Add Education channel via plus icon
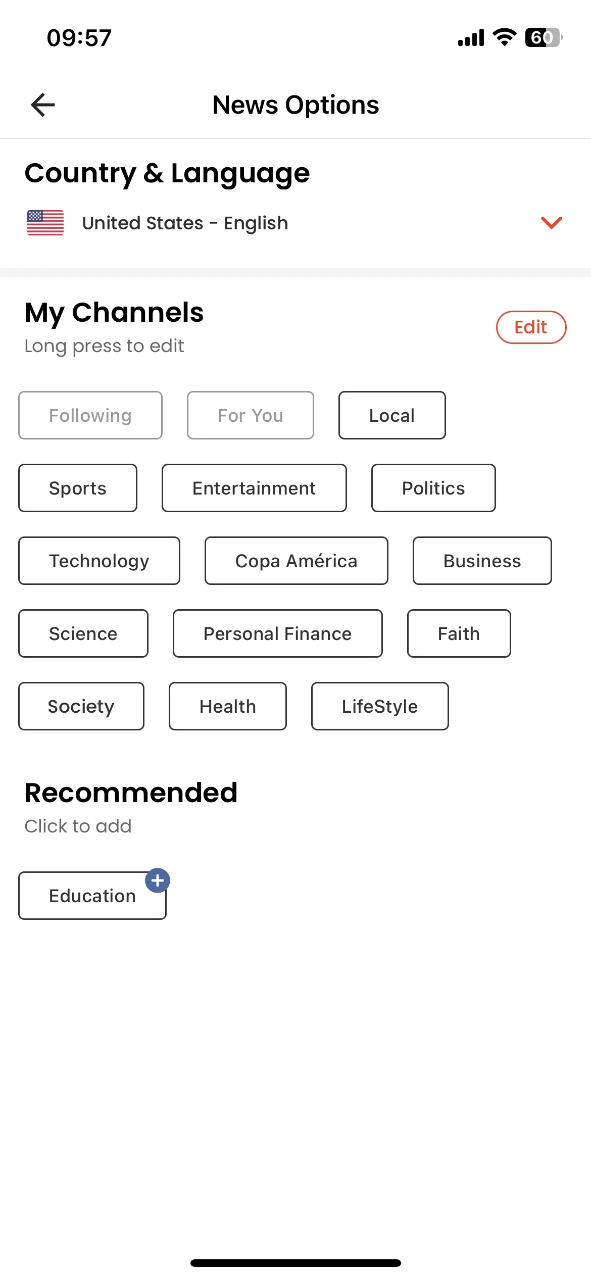The image size is (591, 1279). click(x=158, y=880)
